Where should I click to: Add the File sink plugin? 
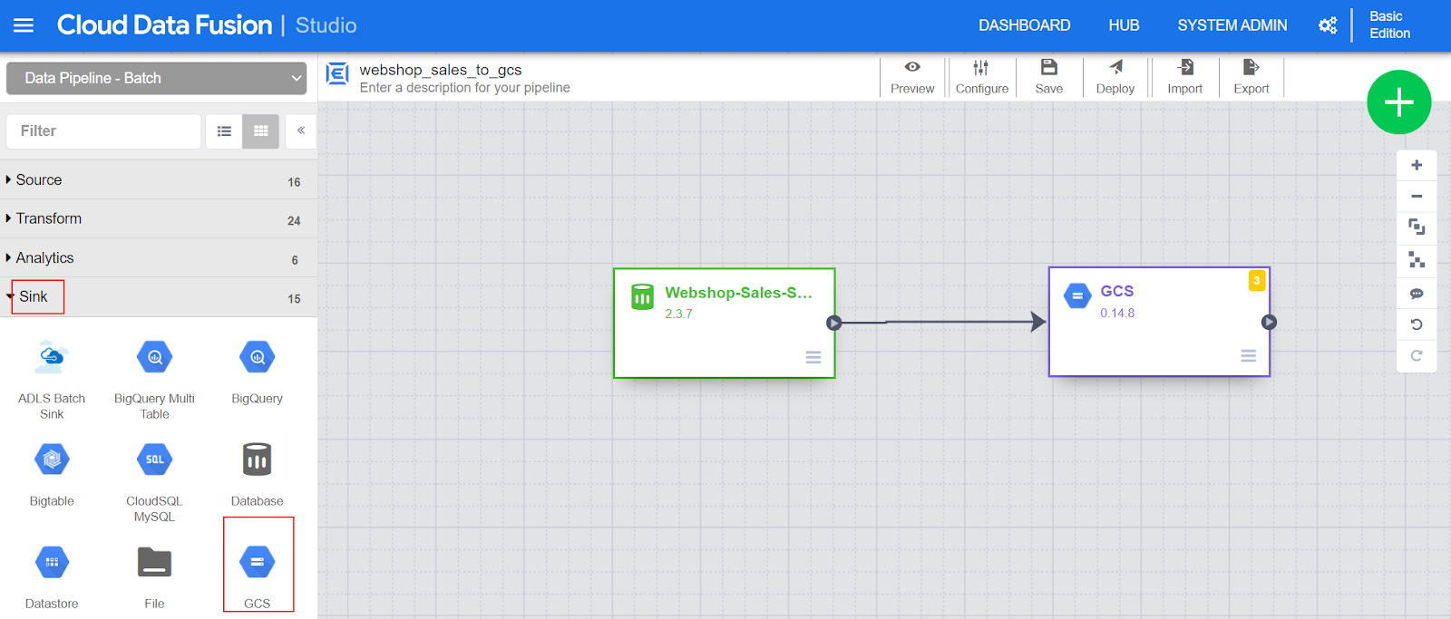click(x=154, y=577)
